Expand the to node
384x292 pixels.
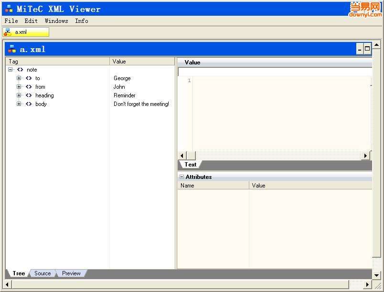(x=19, y=78)
